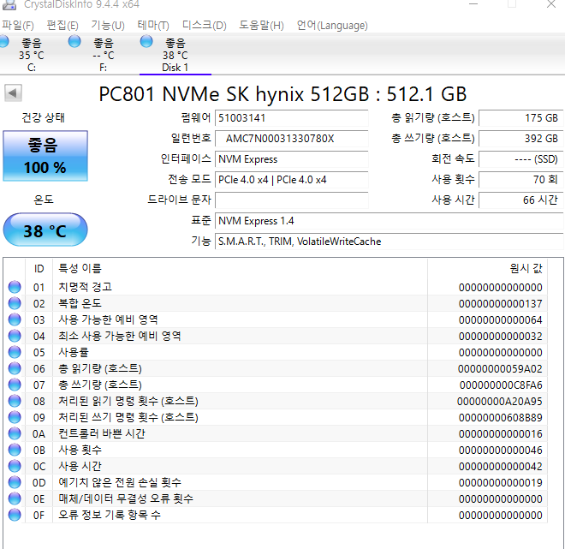Screen dimensions: 565x549
Task: Click status orb for F: drive
Action: pyautogui.click(x=74, y=41)
